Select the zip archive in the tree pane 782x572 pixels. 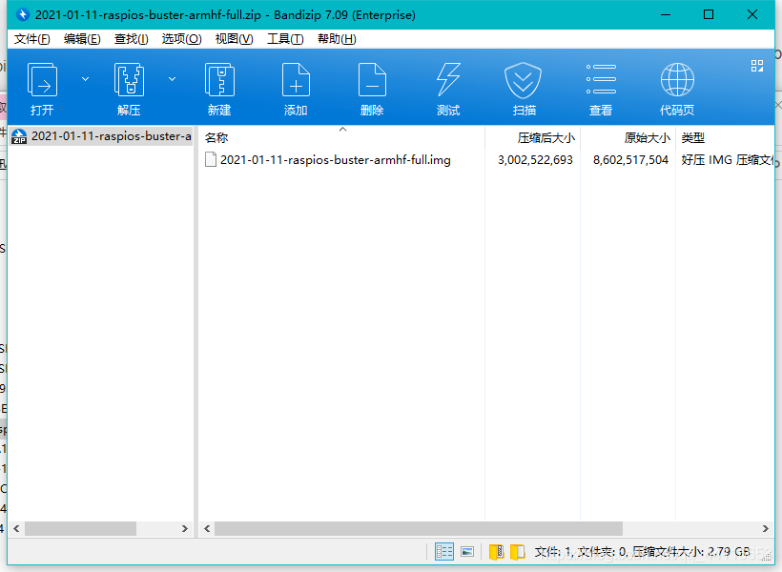pos(101,136)
